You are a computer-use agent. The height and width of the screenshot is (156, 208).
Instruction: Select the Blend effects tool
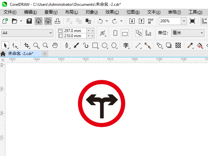tap(159, 46)
